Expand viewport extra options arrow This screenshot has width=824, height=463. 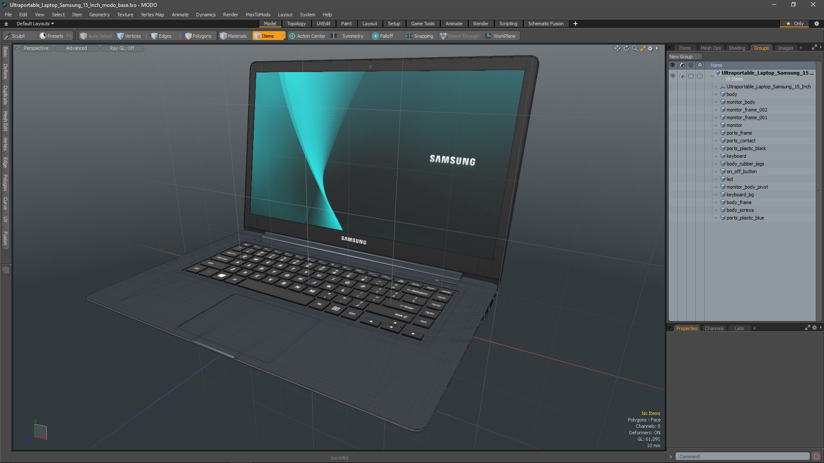pos(657,48)
